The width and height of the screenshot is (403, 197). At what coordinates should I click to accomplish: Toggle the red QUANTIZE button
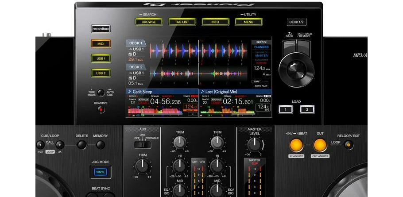(x=101, y=110)
